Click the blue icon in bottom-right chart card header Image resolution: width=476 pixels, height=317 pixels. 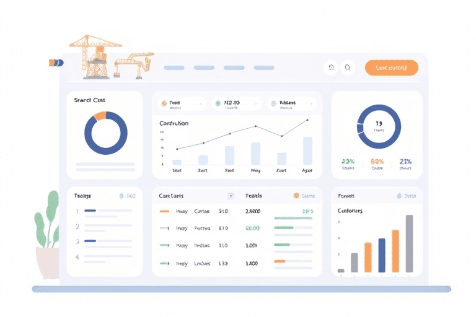(399, 196)
